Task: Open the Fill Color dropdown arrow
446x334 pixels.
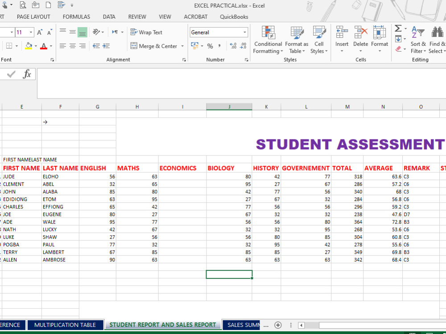Action: point(36,46)
